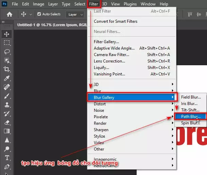The width and height of the screenshot is (207, 175).
Task: Select the Object Selection tool
Action: coord(7,60)
